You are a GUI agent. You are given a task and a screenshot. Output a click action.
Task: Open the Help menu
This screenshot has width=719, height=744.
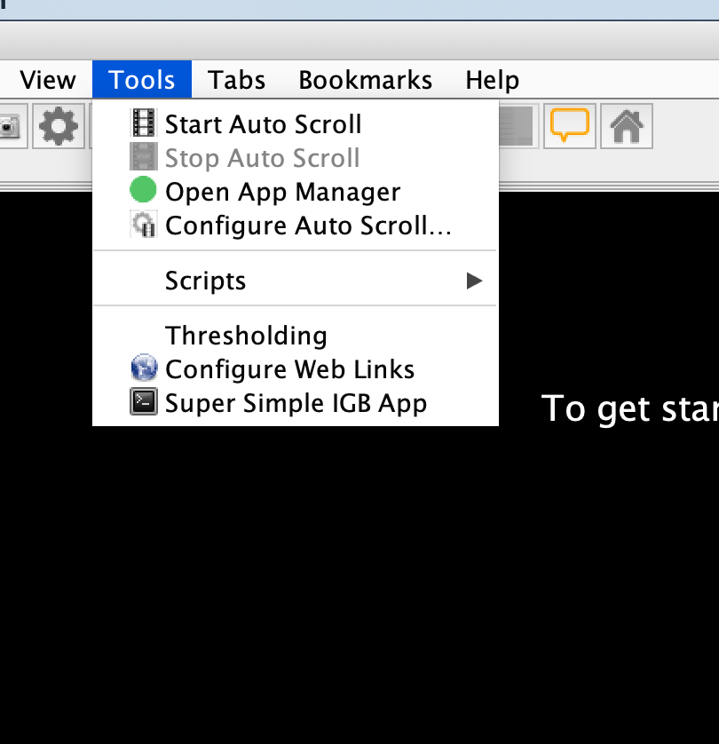click(492, 80)
